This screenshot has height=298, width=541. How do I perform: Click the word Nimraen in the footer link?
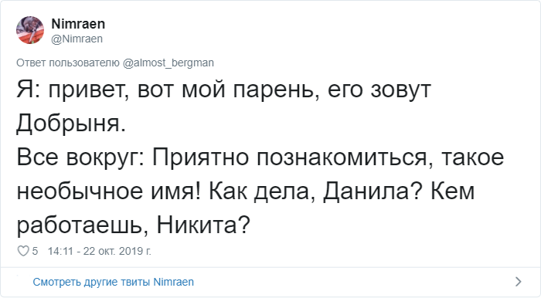pyautogui.click(x=173, y=282)
